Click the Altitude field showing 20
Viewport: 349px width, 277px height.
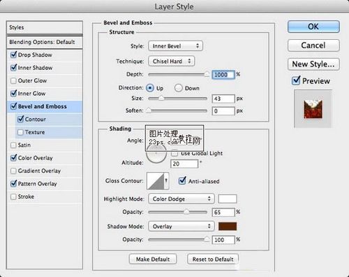click(x=184, y=164)
